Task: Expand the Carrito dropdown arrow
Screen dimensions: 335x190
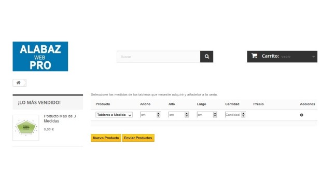Action: [x=313, y=57]
